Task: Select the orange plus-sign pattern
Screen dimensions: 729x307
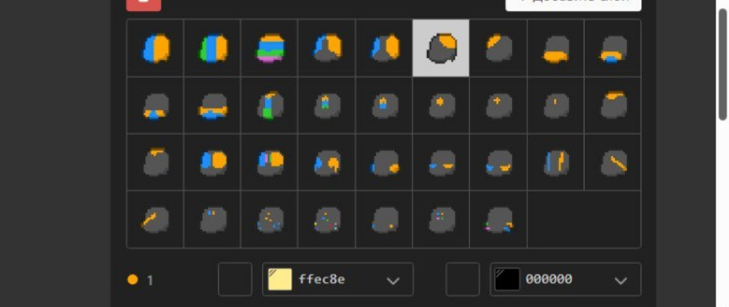Action: point(498,105)
